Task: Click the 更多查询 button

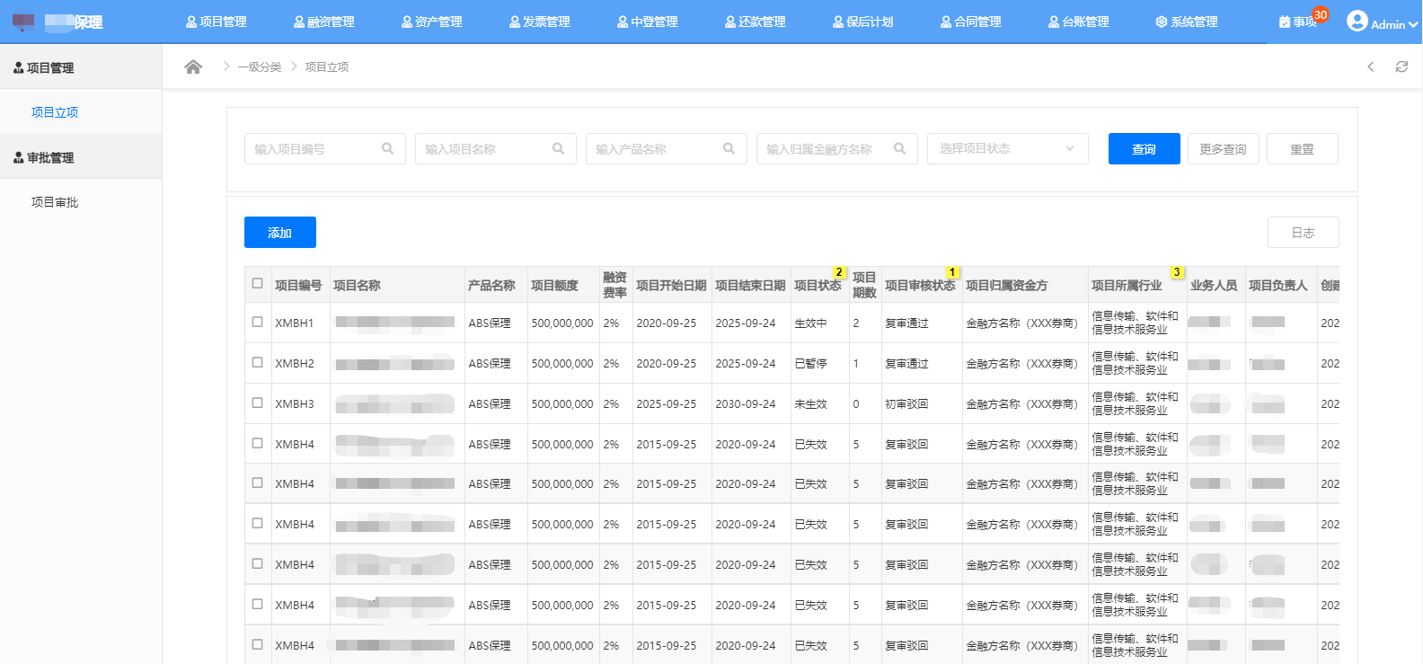Action: (1224, 149)
